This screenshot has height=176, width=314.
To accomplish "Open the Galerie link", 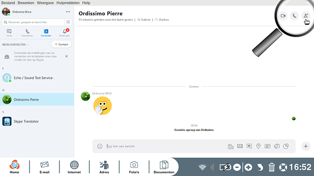I will coord(144,20).
